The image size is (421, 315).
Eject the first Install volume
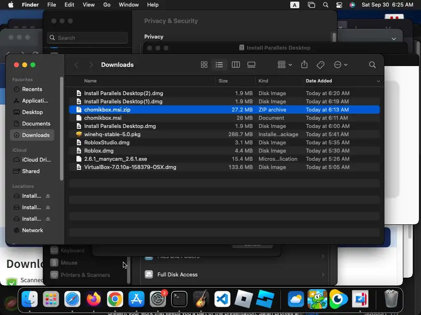tap(48, 196)
